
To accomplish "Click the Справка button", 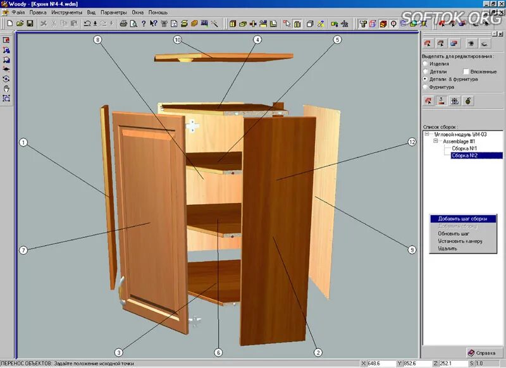I will click(x=484, y=353).
